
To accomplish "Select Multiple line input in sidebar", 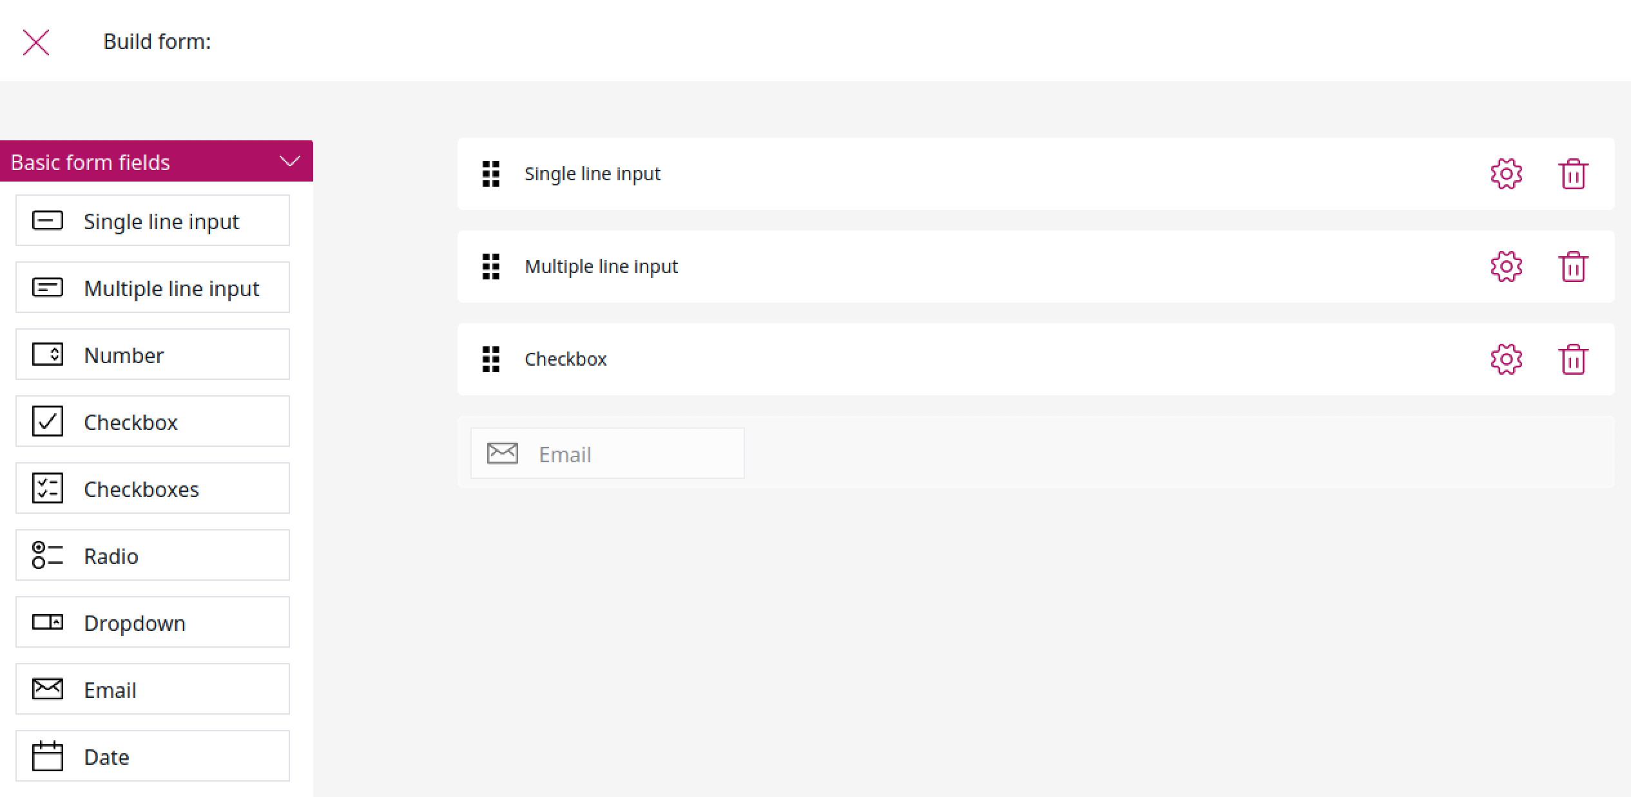I will tap(153, 288).
